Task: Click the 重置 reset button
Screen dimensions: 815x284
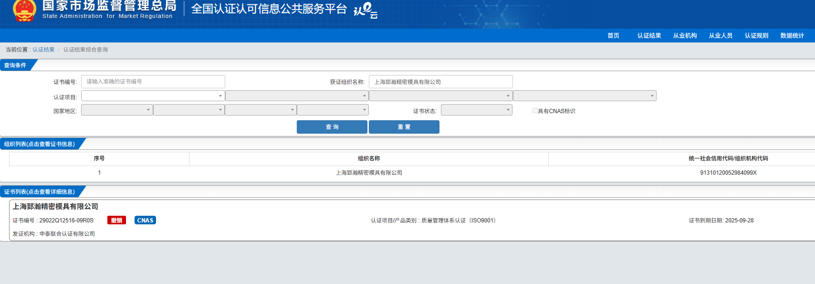Action: [x=404, y=127]
